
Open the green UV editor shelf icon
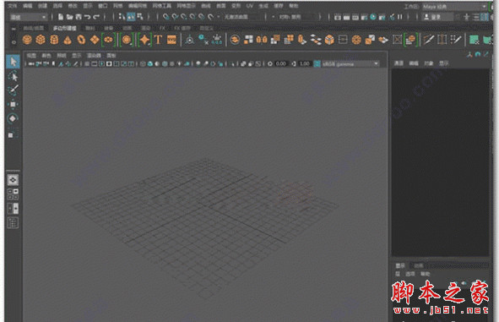point(475,40)
